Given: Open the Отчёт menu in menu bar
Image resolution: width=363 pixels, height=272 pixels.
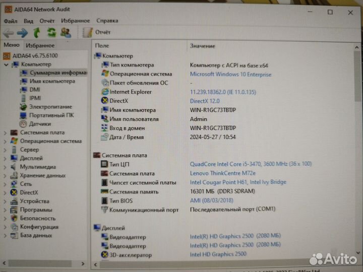Looking at the screenshot, I should coord(47,21).
